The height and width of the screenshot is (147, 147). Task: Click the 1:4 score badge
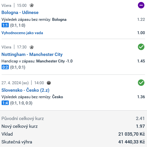(5, 103)
